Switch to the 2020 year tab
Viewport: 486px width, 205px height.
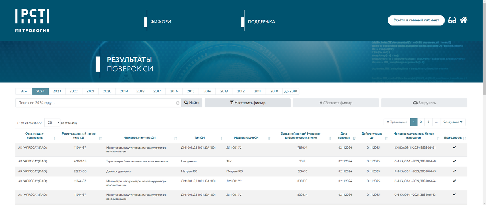(x=107, y=91)
